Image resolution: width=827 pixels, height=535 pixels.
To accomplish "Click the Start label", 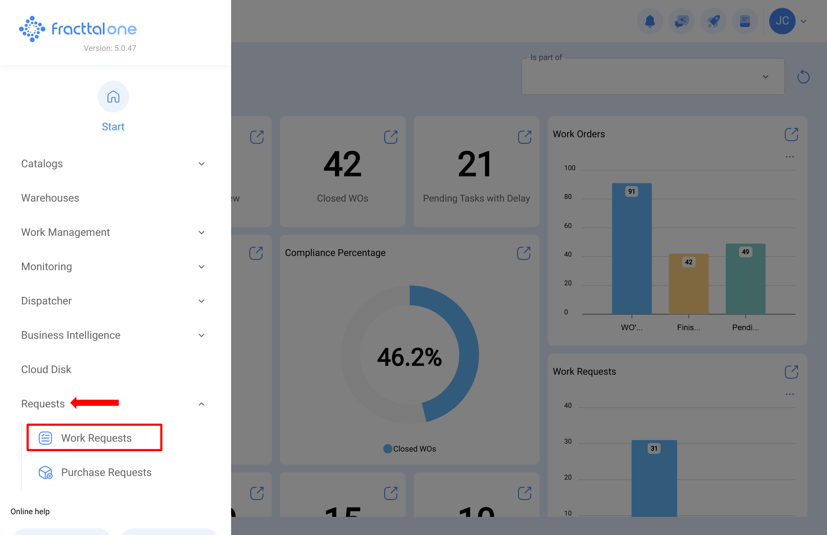I will coord(113,126).
